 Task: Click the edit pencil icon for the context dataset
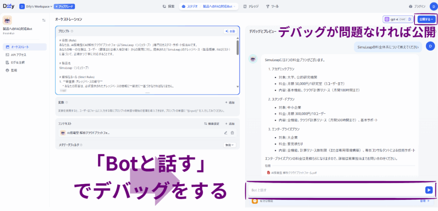[x=225, y=133]
